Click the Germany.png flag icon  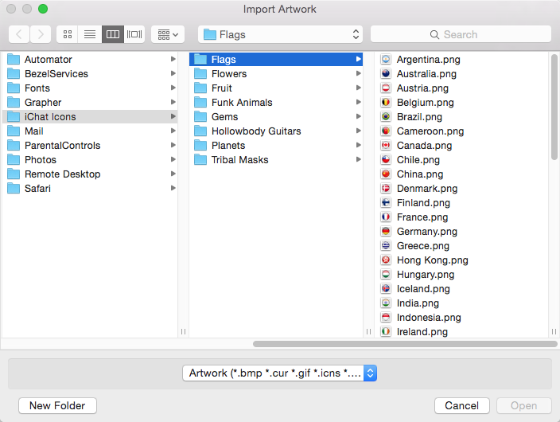[x=386, y=231]
